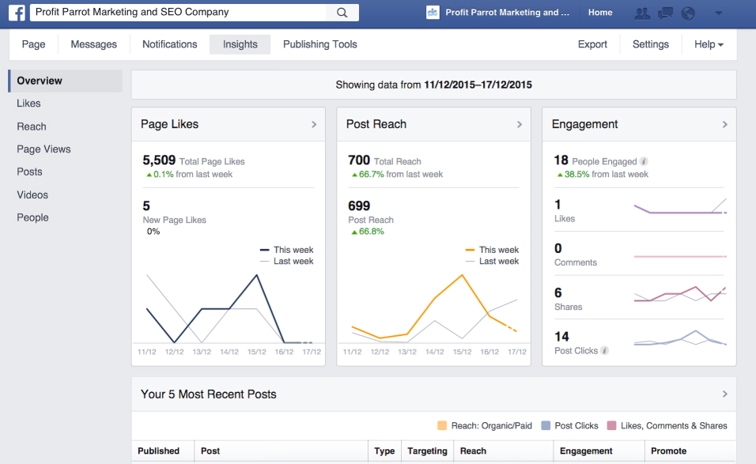Select Reach in the left sidebar
This screenshot has height=464, width=756.
(x=32, y=126)
